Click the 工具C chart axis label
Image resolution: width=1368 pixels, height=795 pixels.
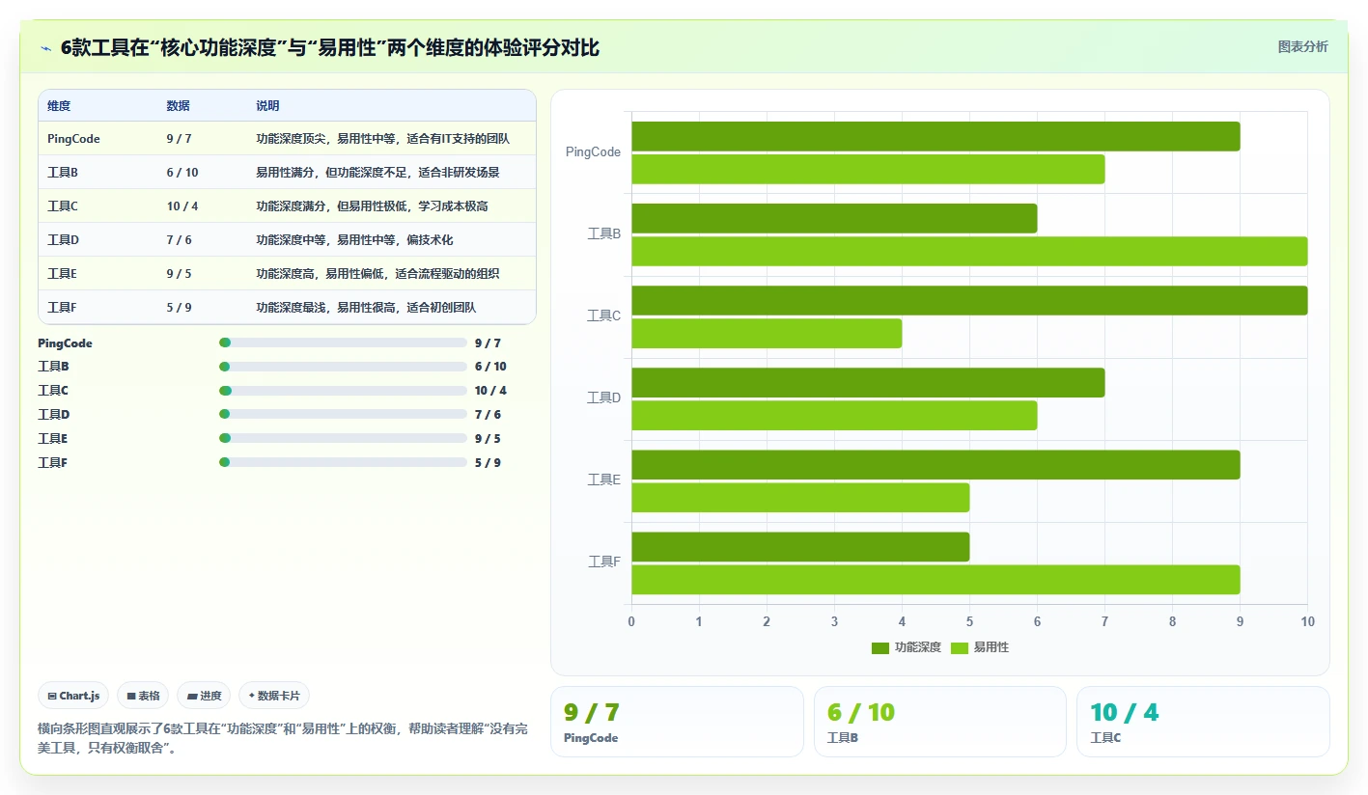pyautogui.click(x=603, y=315)
